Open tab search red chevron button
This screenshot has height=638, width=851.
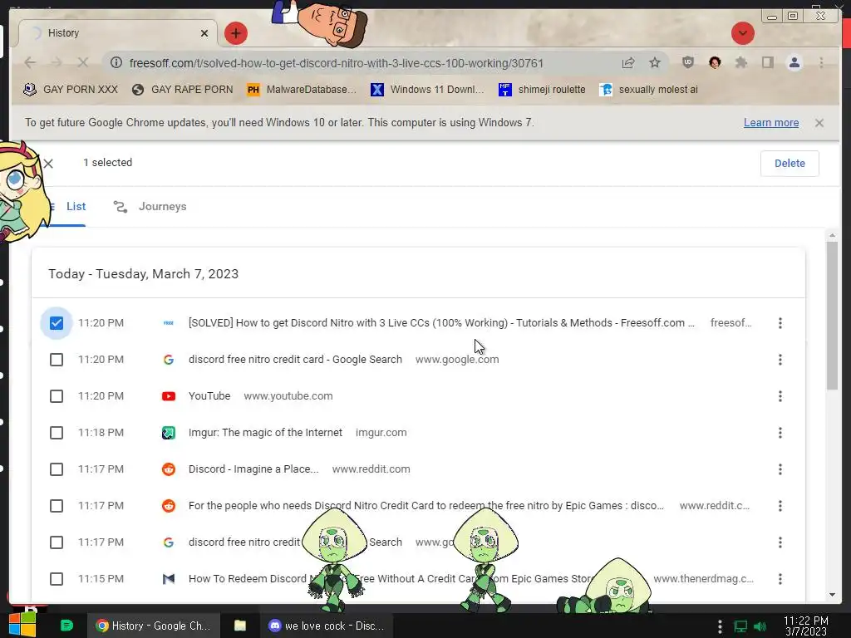pos(742,33)
